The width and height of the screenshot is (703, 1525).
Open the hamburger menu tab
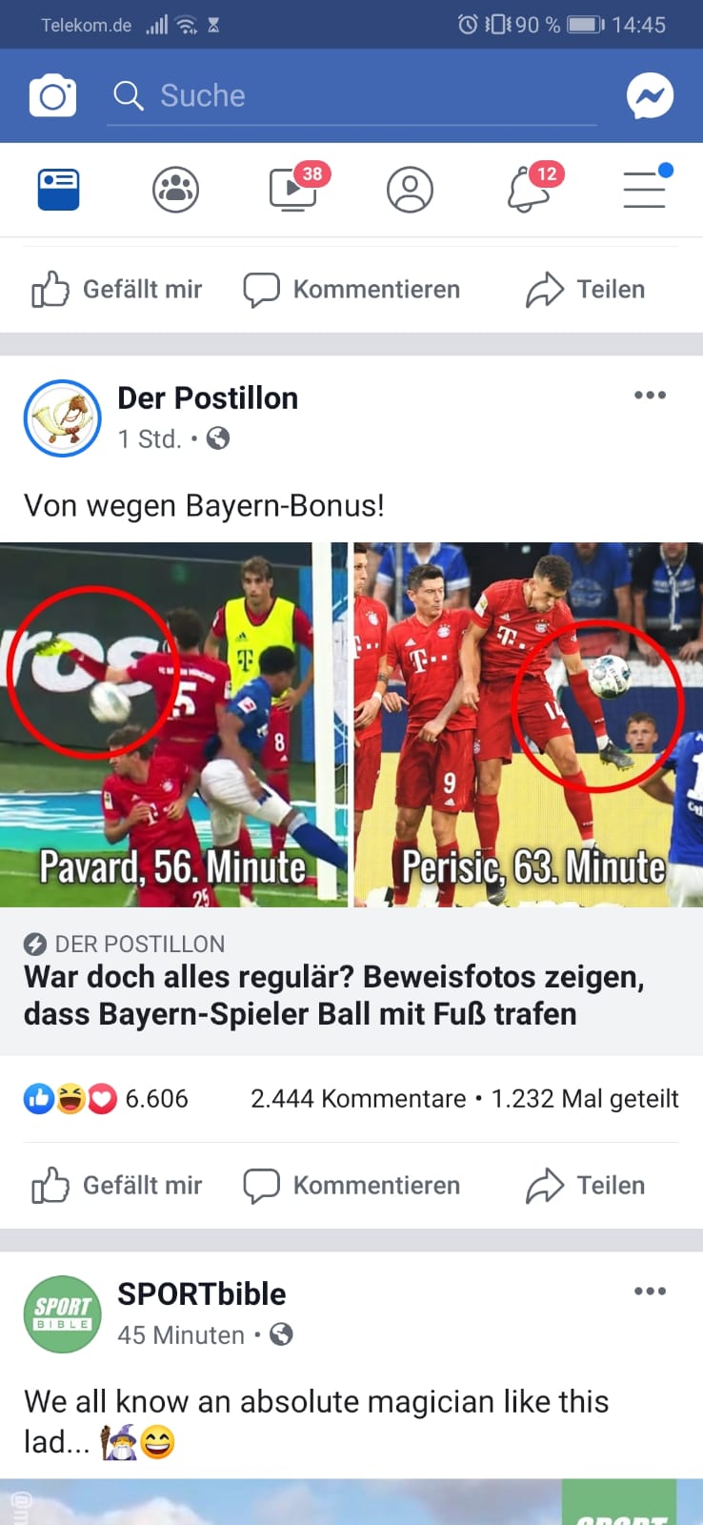point(647,187)
